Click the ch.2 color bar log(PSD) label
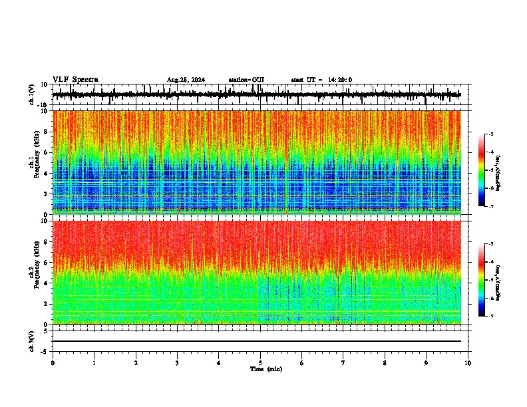 pos(498,283)
